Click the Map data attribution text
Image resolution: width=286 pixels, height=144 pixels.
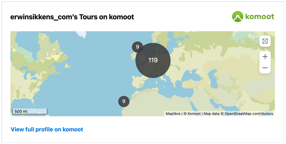[211, 114]
